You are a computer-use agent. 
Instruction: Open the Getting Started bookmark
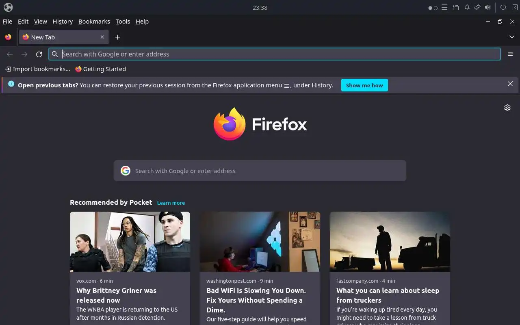[x=100, y=69]
